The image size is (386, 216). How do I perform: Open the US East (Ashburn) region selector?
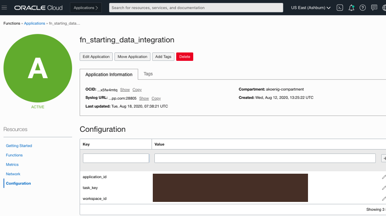(x=311, y=8)
